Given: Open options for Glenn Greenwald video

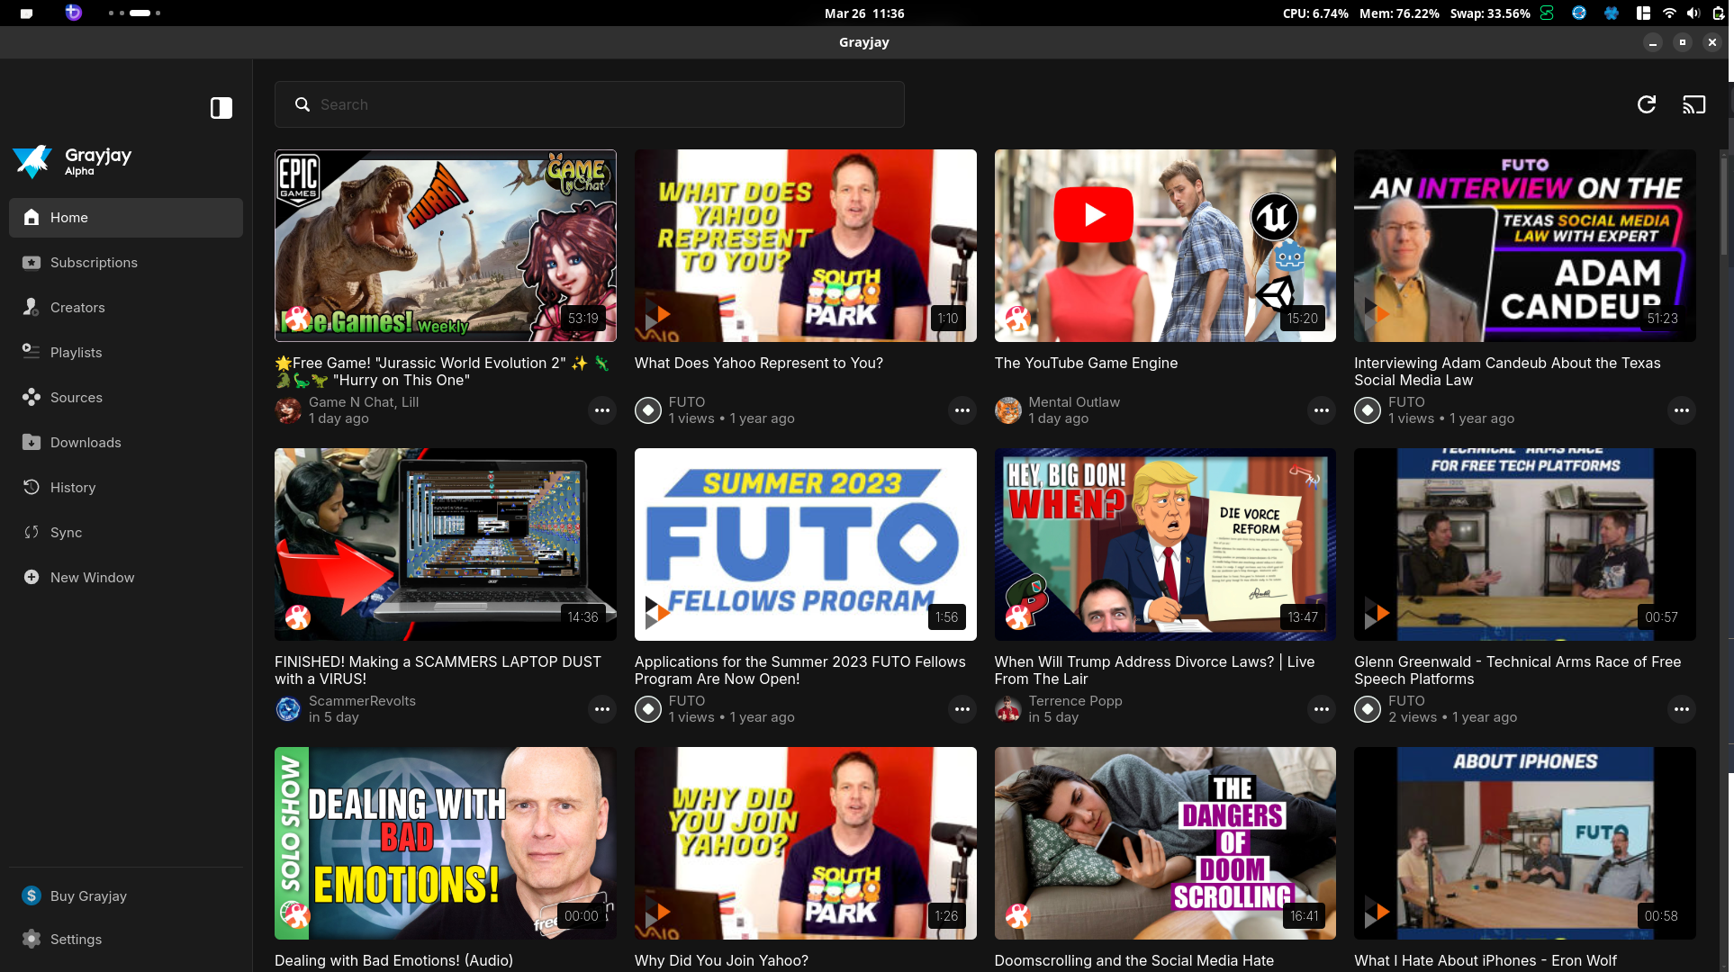Looking at the screenshot, I should (1682, 709).
